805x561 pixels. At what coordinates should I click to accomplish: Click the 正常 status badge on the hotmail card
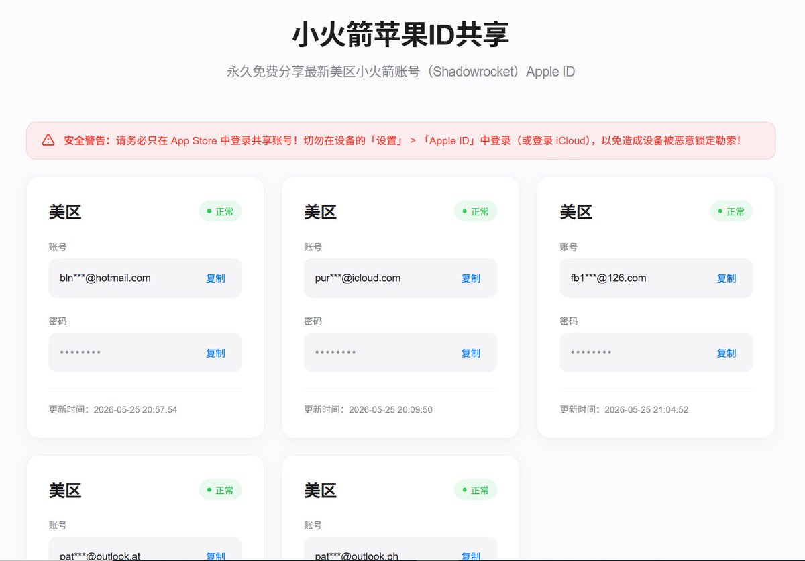pyautogui.click(x=220, y=211)
